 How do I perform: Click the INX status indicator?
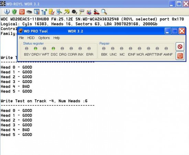[x=80, y=49]
